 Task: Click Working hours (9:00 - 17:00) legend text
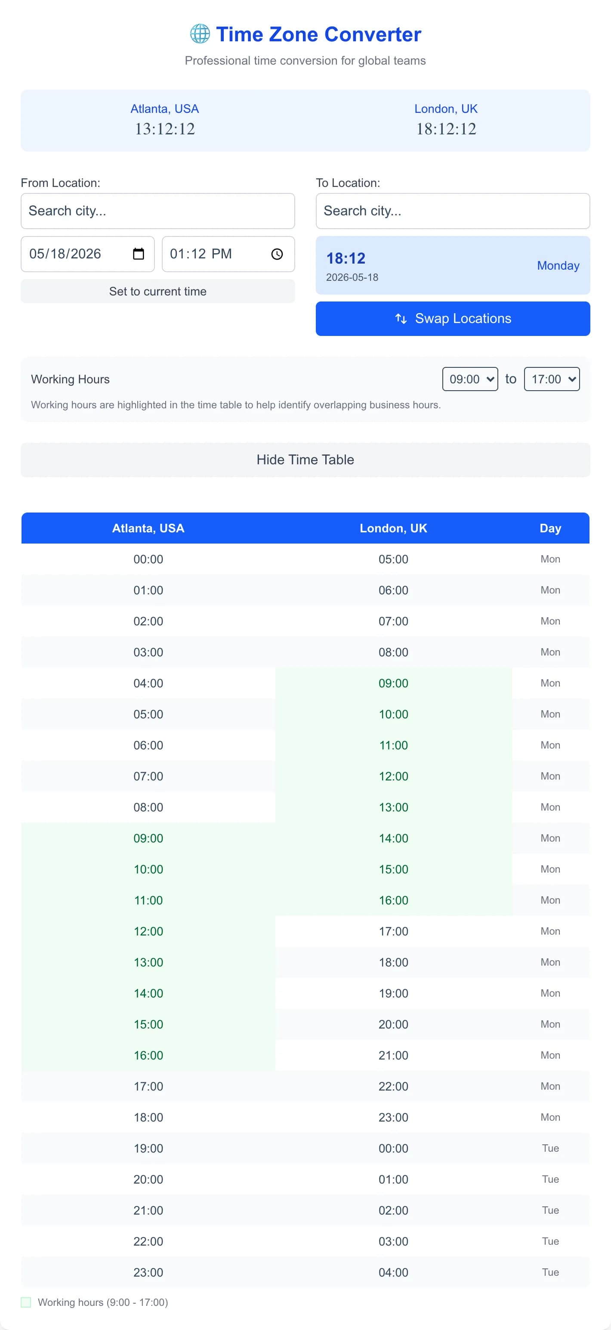(102, 1302)
